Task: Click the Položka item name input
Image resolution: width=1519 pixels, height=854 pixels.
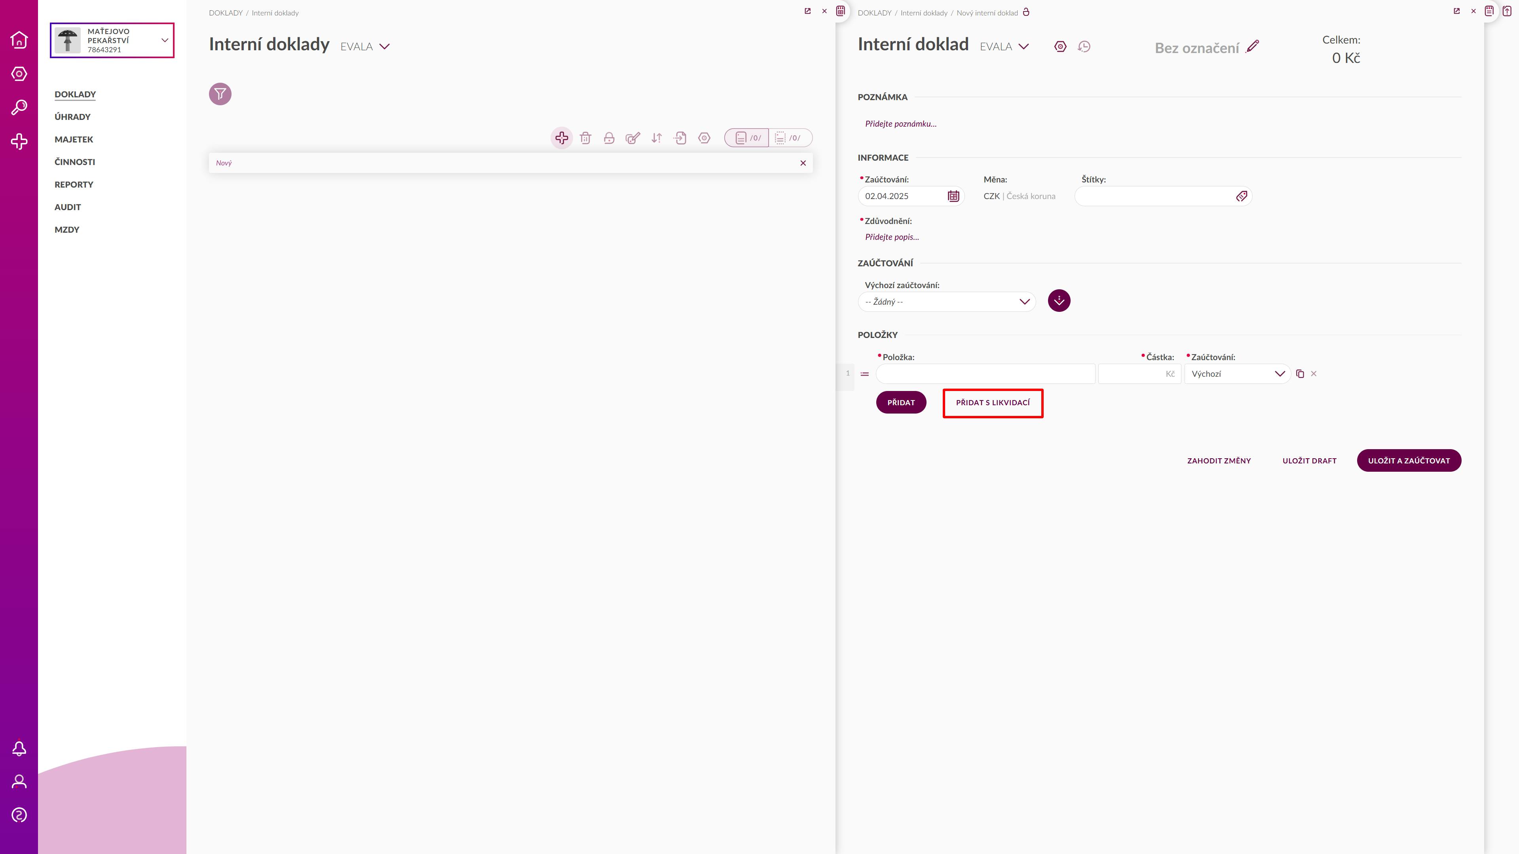Action: (985, 374)
